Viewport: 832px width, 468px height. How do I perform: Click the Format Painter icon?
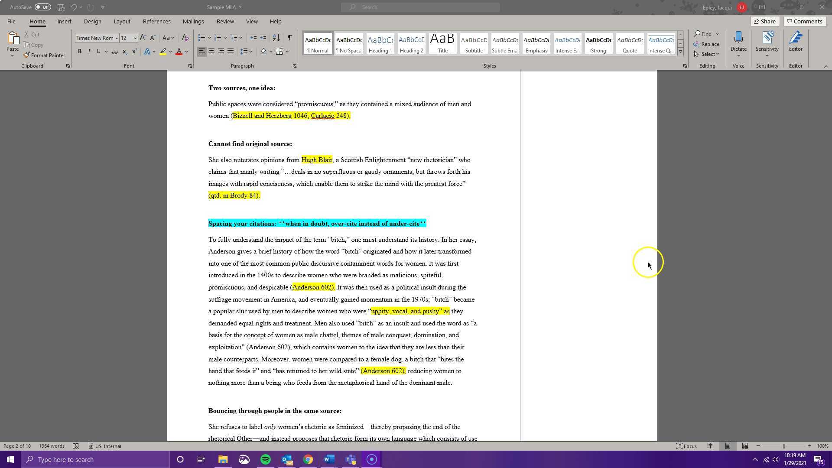coord(26,55)
